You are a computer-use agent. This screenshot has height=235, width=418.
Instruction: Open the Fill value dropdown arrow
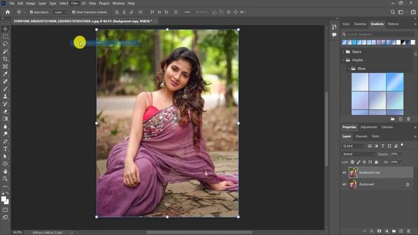tap(401, 162)
